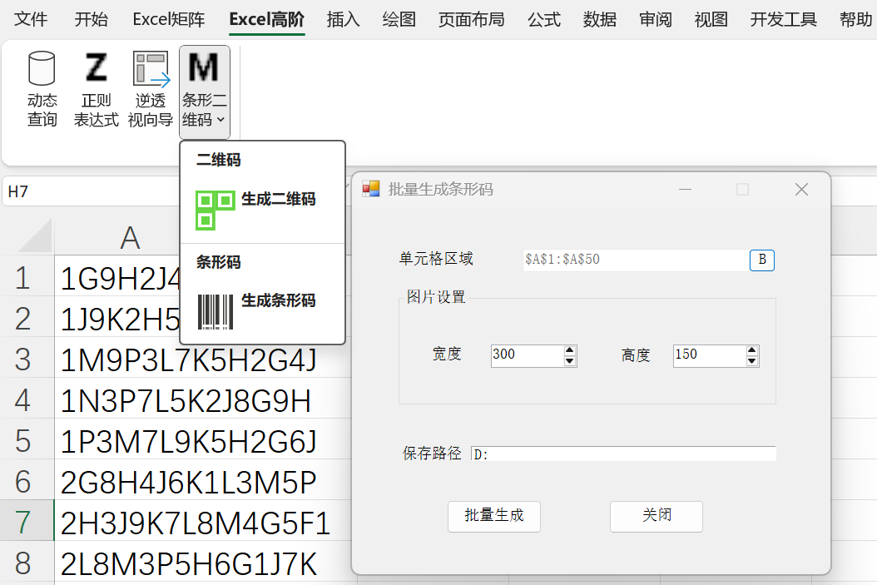Image resolution: width=877 pixels, height=585 pixels.
Task: Click the 批量生成 button
Action: [x=494, y=516]
